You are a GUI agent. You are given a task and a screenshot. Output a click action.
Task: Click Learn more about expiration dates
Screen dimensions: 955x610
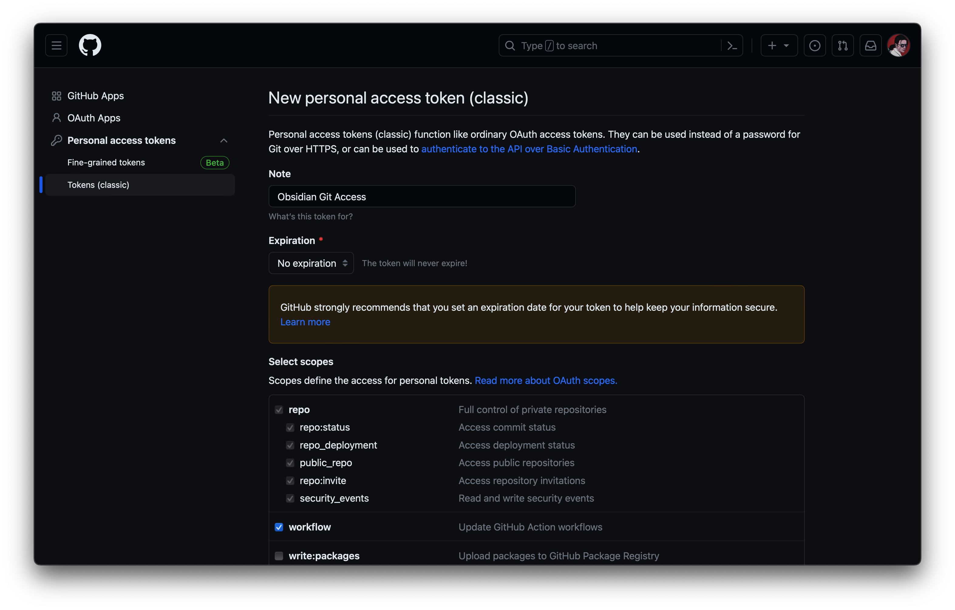point(305,321)
